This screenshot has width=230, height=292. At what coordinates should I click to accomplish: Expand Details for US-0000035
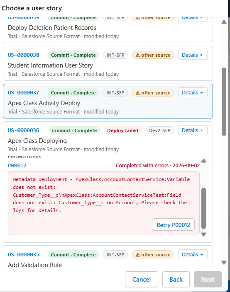pyautogui.click(x=193, y=254)
